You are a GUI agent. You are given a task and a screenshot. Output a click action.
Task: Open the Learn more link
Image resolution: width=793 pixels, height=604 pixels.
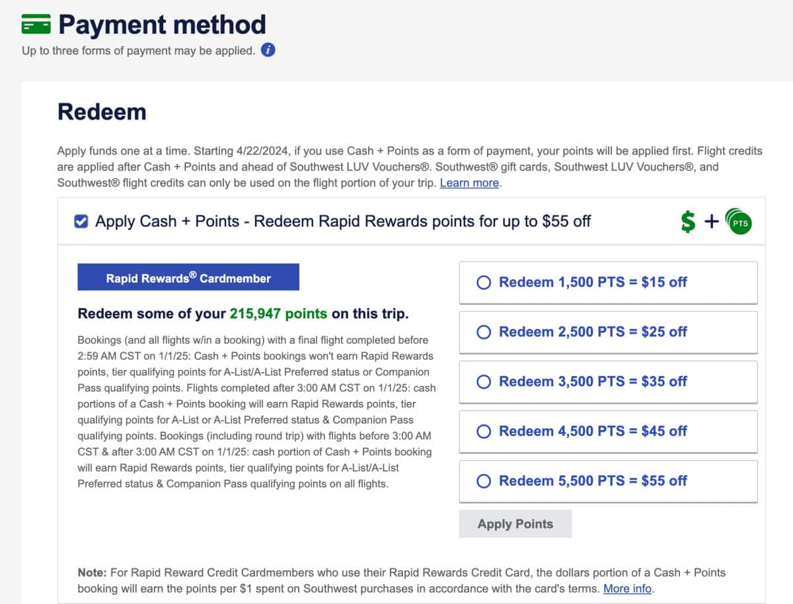[x=469, y=183]
